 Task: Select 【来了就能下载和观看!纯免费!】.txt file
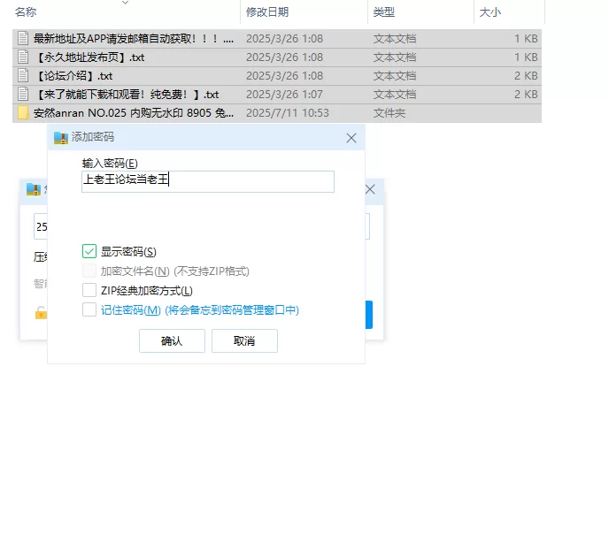point(277,95)
